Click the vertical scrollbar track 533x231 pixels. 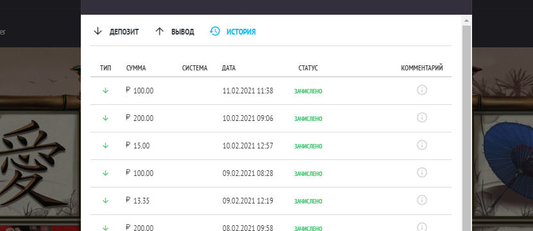tap(466, 128)
